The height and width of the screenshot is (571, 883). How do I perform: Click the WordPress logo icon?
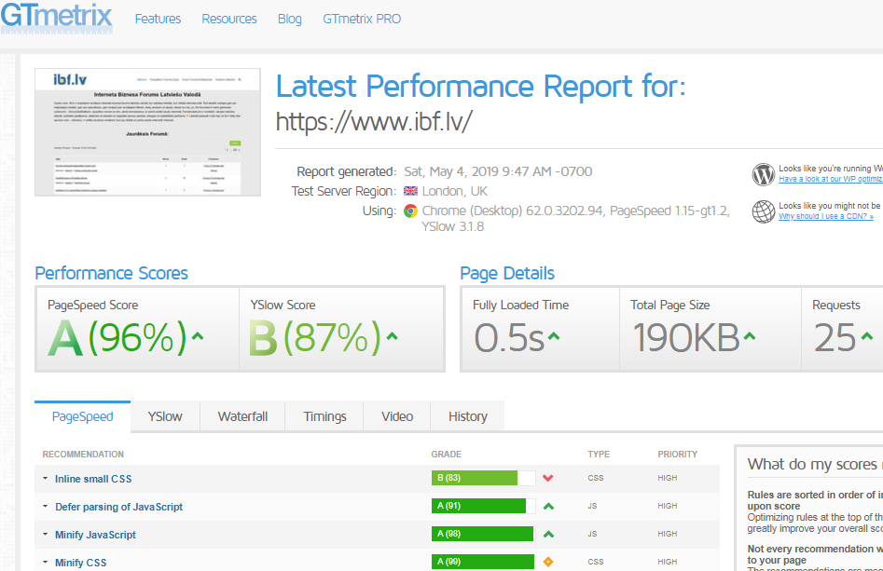[764, 174]
